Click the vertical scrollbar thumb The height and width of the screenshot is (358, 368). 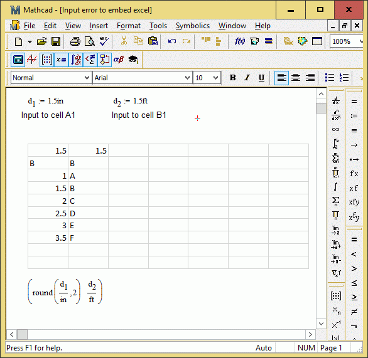[x=321, y=108]
